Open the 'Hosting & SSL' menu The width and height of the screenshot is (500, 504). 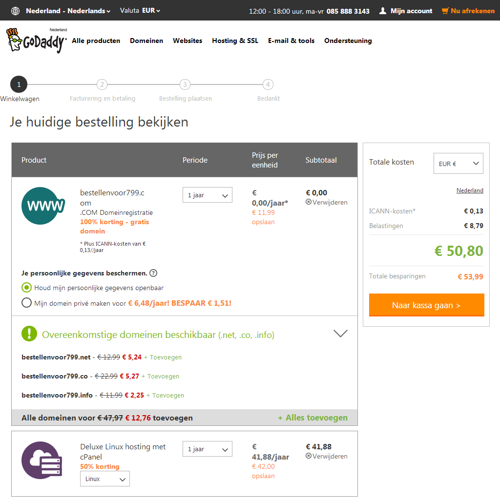pos(235,41)
